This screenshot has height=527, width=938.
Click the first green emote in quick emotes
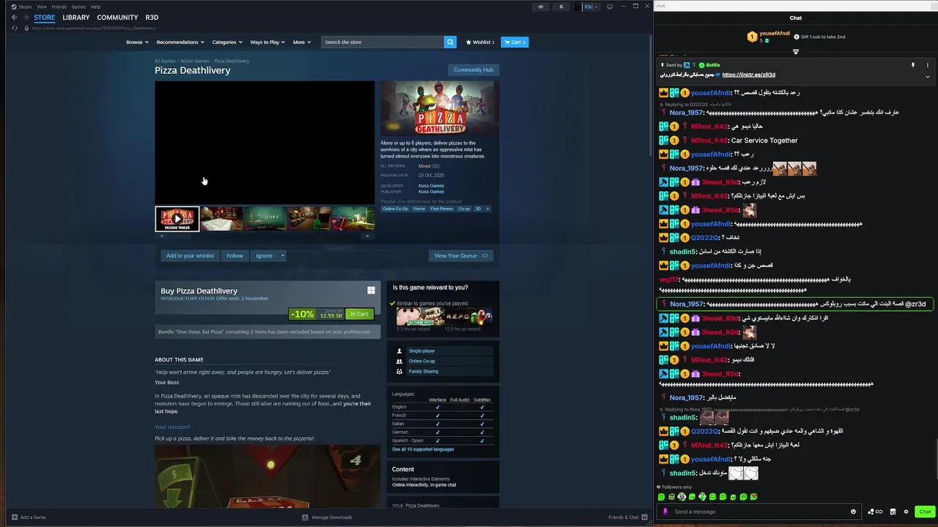click(x=661, y=497)
